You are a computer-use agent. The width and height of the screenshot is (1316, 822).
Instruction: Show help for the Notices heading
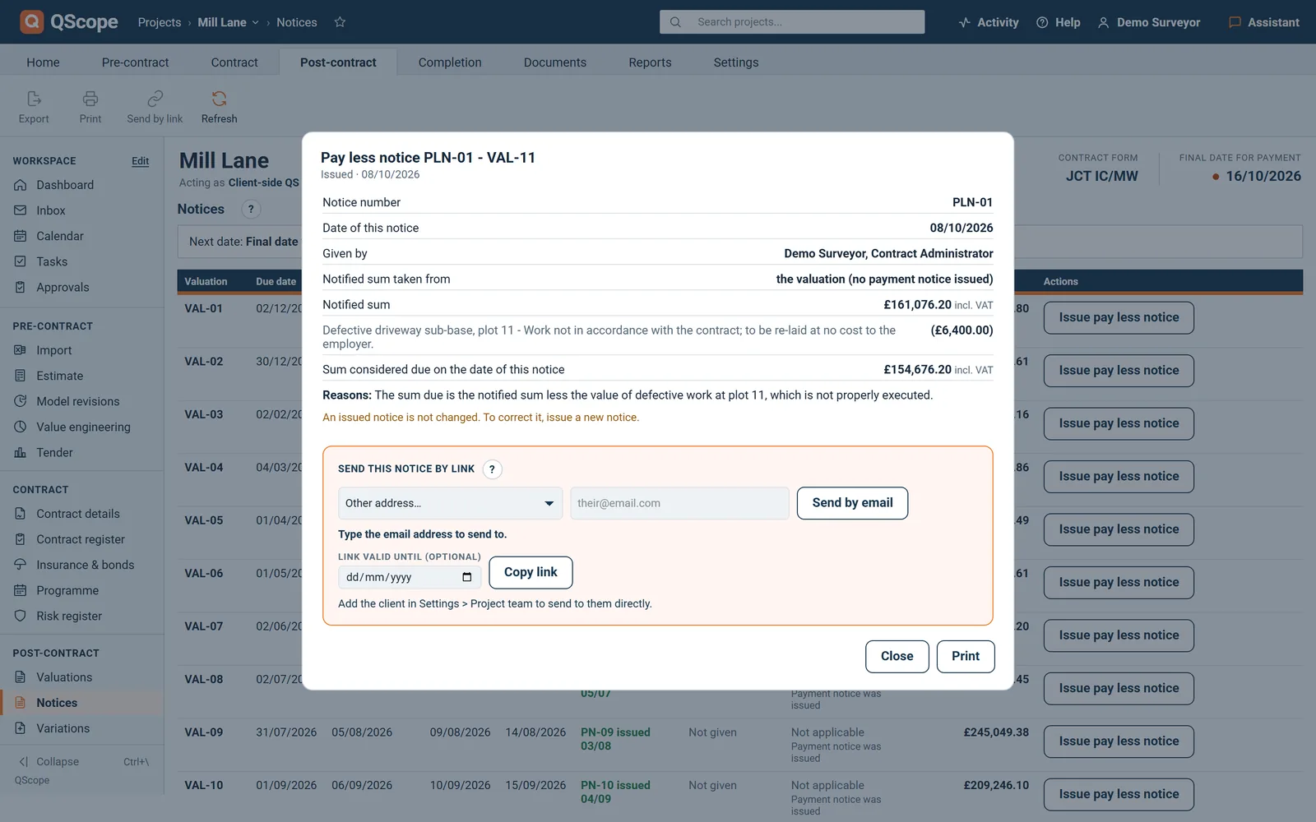pyautogui.click(x=251, y=210)
